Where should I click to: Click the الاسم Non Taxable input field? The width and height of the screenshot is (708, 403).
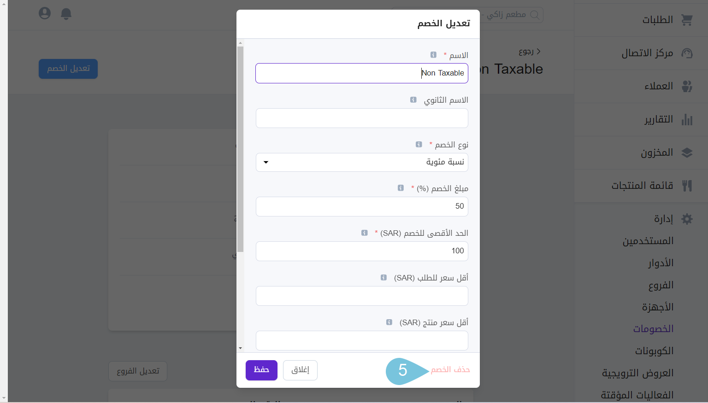[x=362, y=73]
